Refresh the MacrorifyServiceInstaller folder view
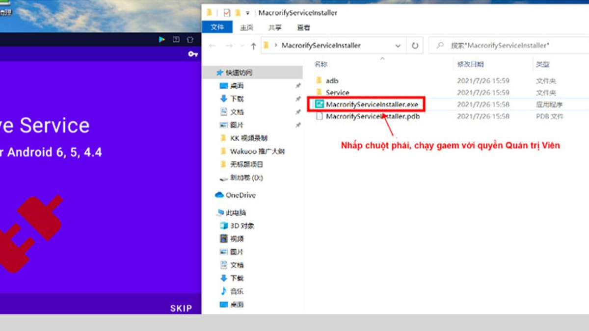 (x=416, y=45)
